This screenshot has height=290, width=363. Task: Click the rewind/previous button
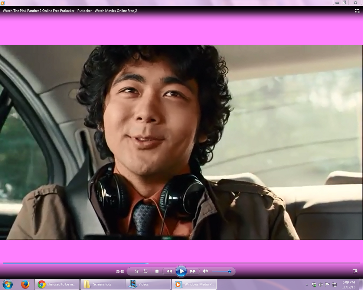click(169, 271)
